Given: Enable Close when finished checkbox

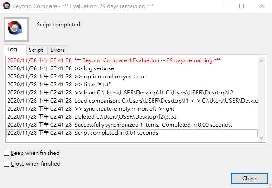Looking at the screenshot, I should 7,164.
